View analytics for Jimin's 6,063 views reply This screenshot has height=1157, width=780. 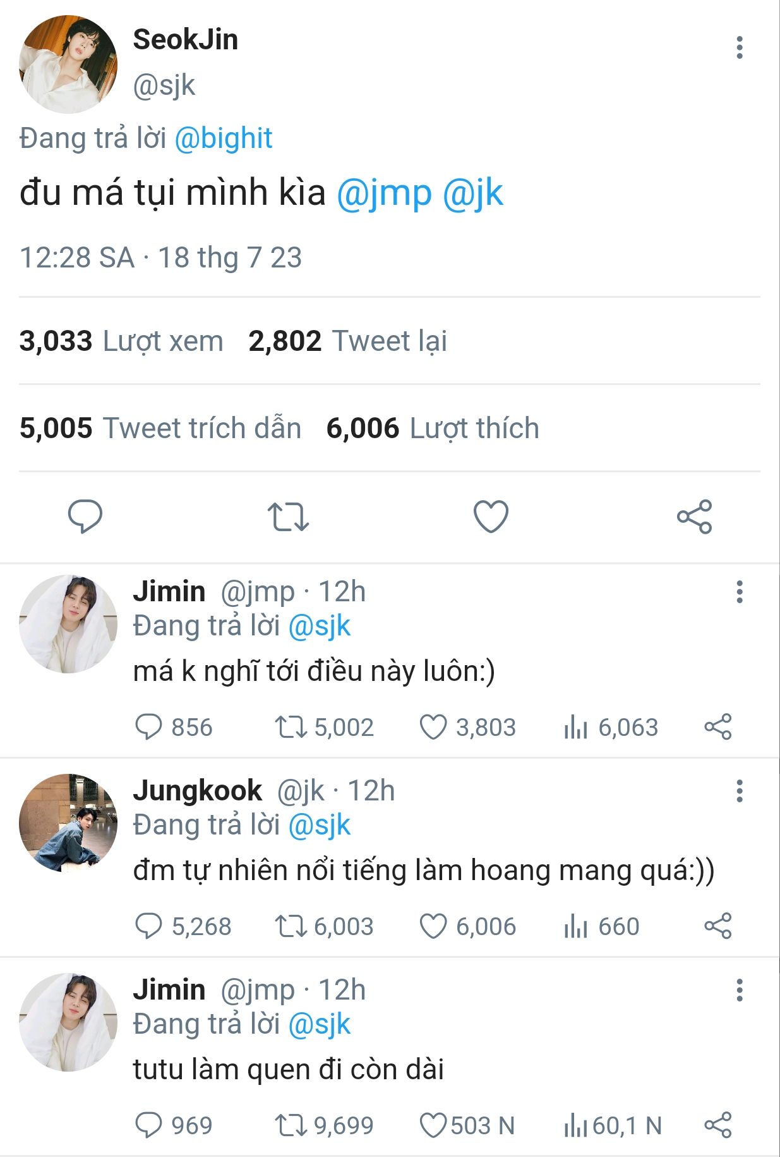[575, 727]
